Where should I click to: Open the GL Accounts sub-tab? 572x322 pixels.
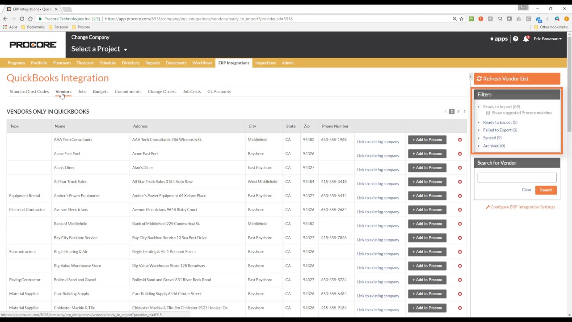(219, 92)
